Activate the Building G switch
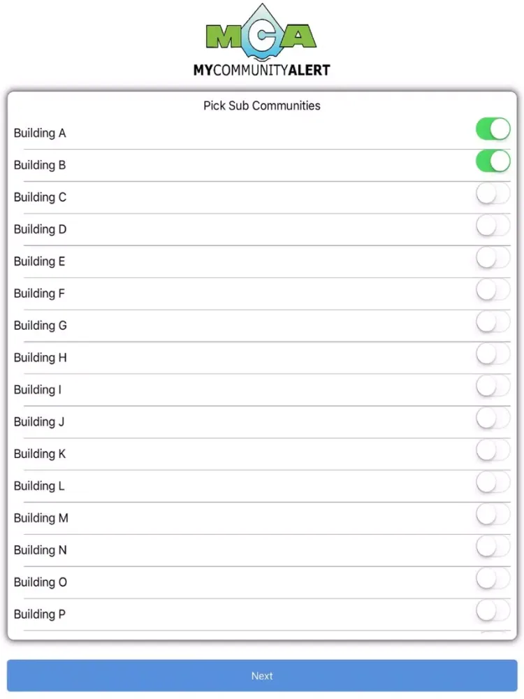 click(493, 322)
